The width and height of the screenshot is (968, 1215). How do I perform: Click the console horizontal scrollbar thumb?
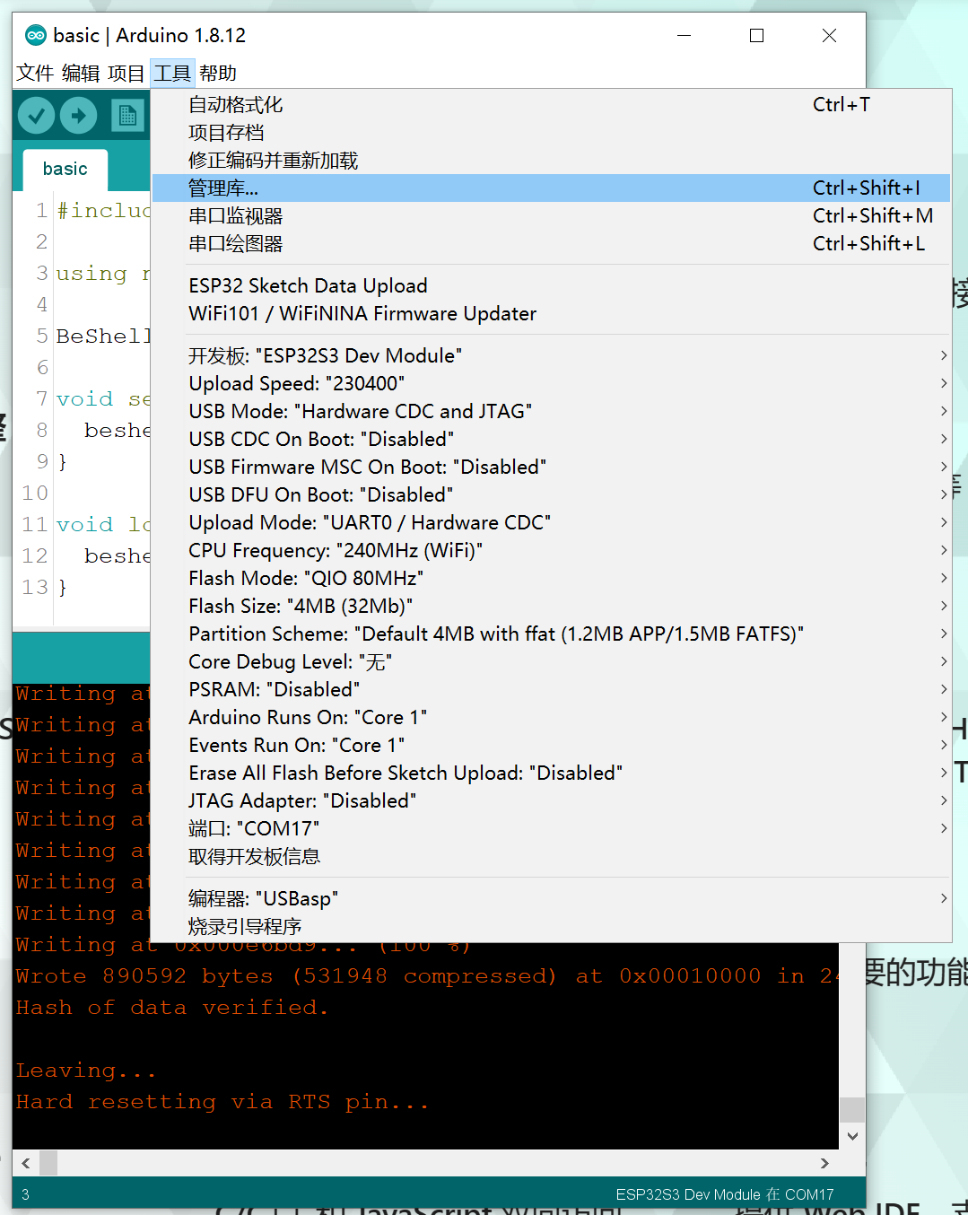coord(48,1163)
